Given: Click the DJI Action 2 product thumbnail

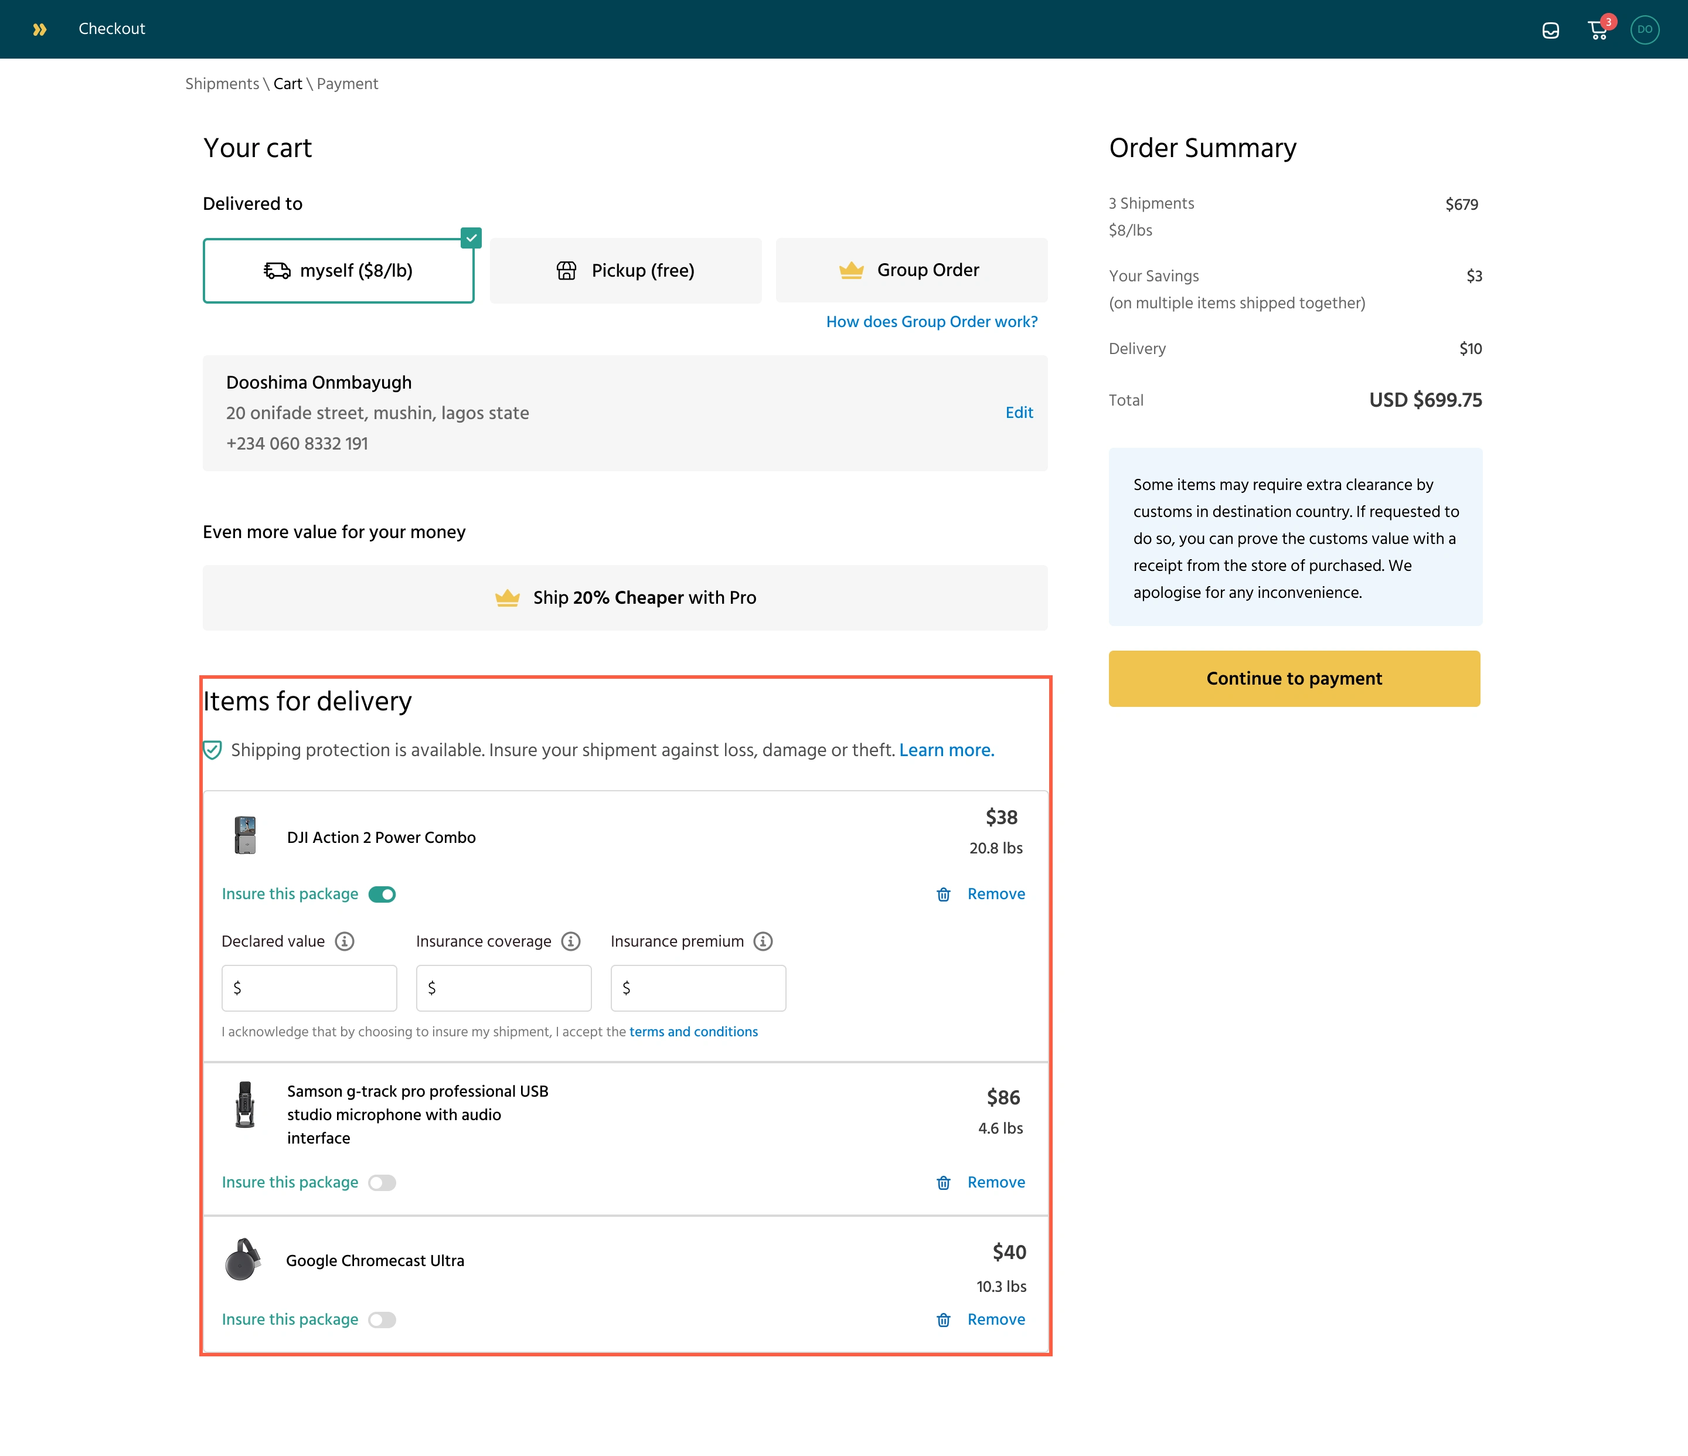Looking at the screenshot, I should tap(245, 835).
